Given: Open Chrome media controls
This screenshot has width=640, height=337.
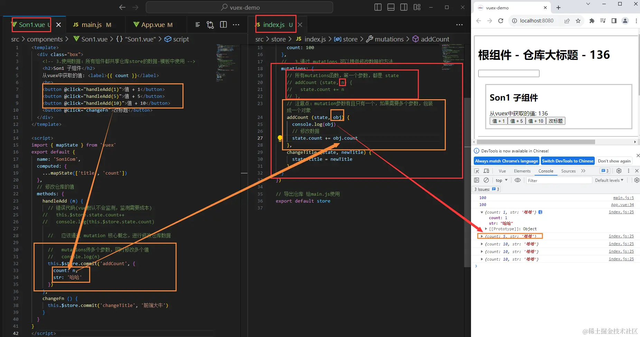Looking at the screenshot, I should pyautogui.click(x=603, y=21).
